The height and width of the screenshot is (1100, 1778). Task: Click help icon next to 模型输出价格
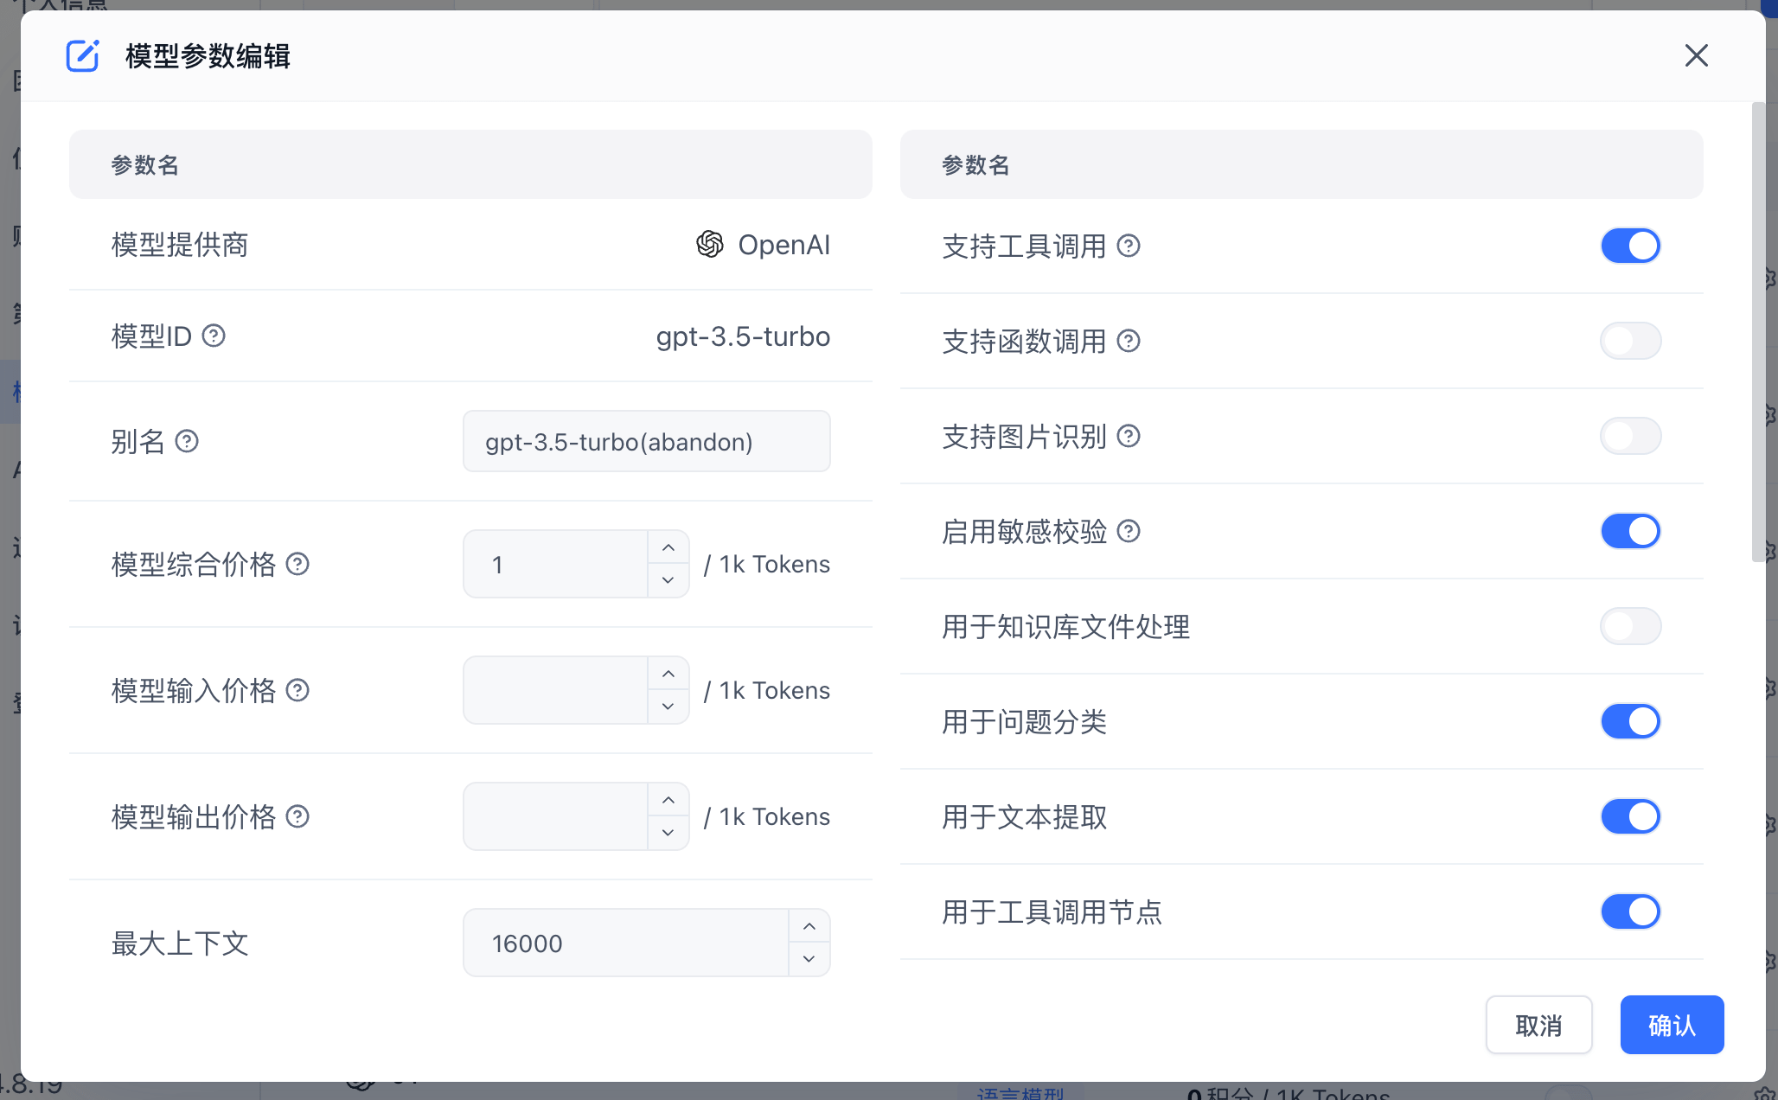point(297,816)
